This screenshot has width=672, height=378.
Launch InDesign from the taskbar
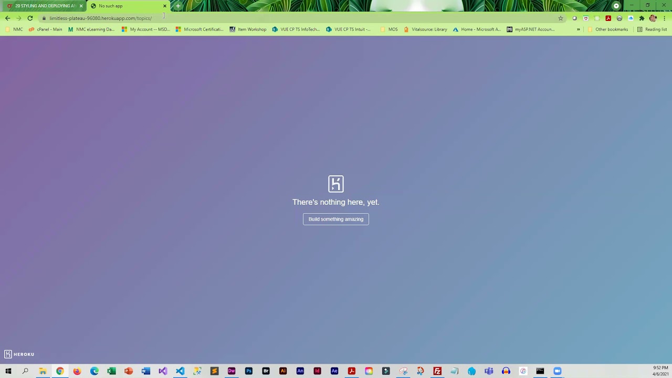(317, 371)
